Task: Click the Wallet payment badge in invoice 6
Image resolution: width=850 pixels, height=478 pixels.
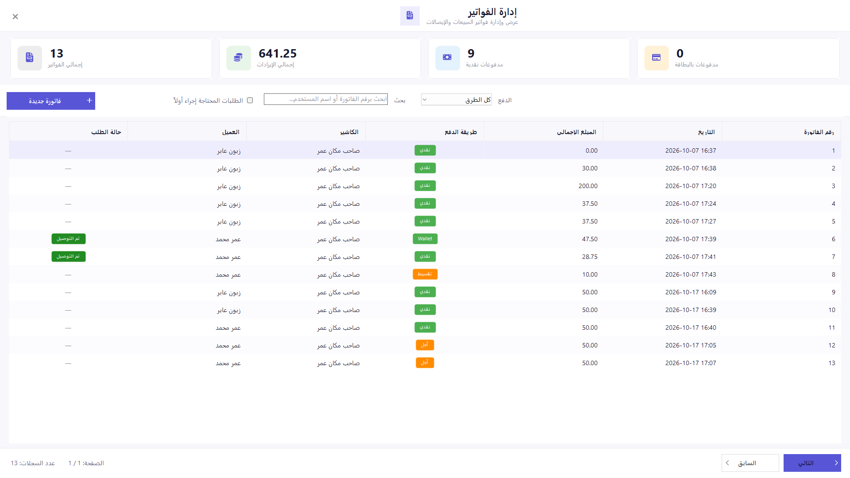Action: pyautogui.click(x=425, y=239)
